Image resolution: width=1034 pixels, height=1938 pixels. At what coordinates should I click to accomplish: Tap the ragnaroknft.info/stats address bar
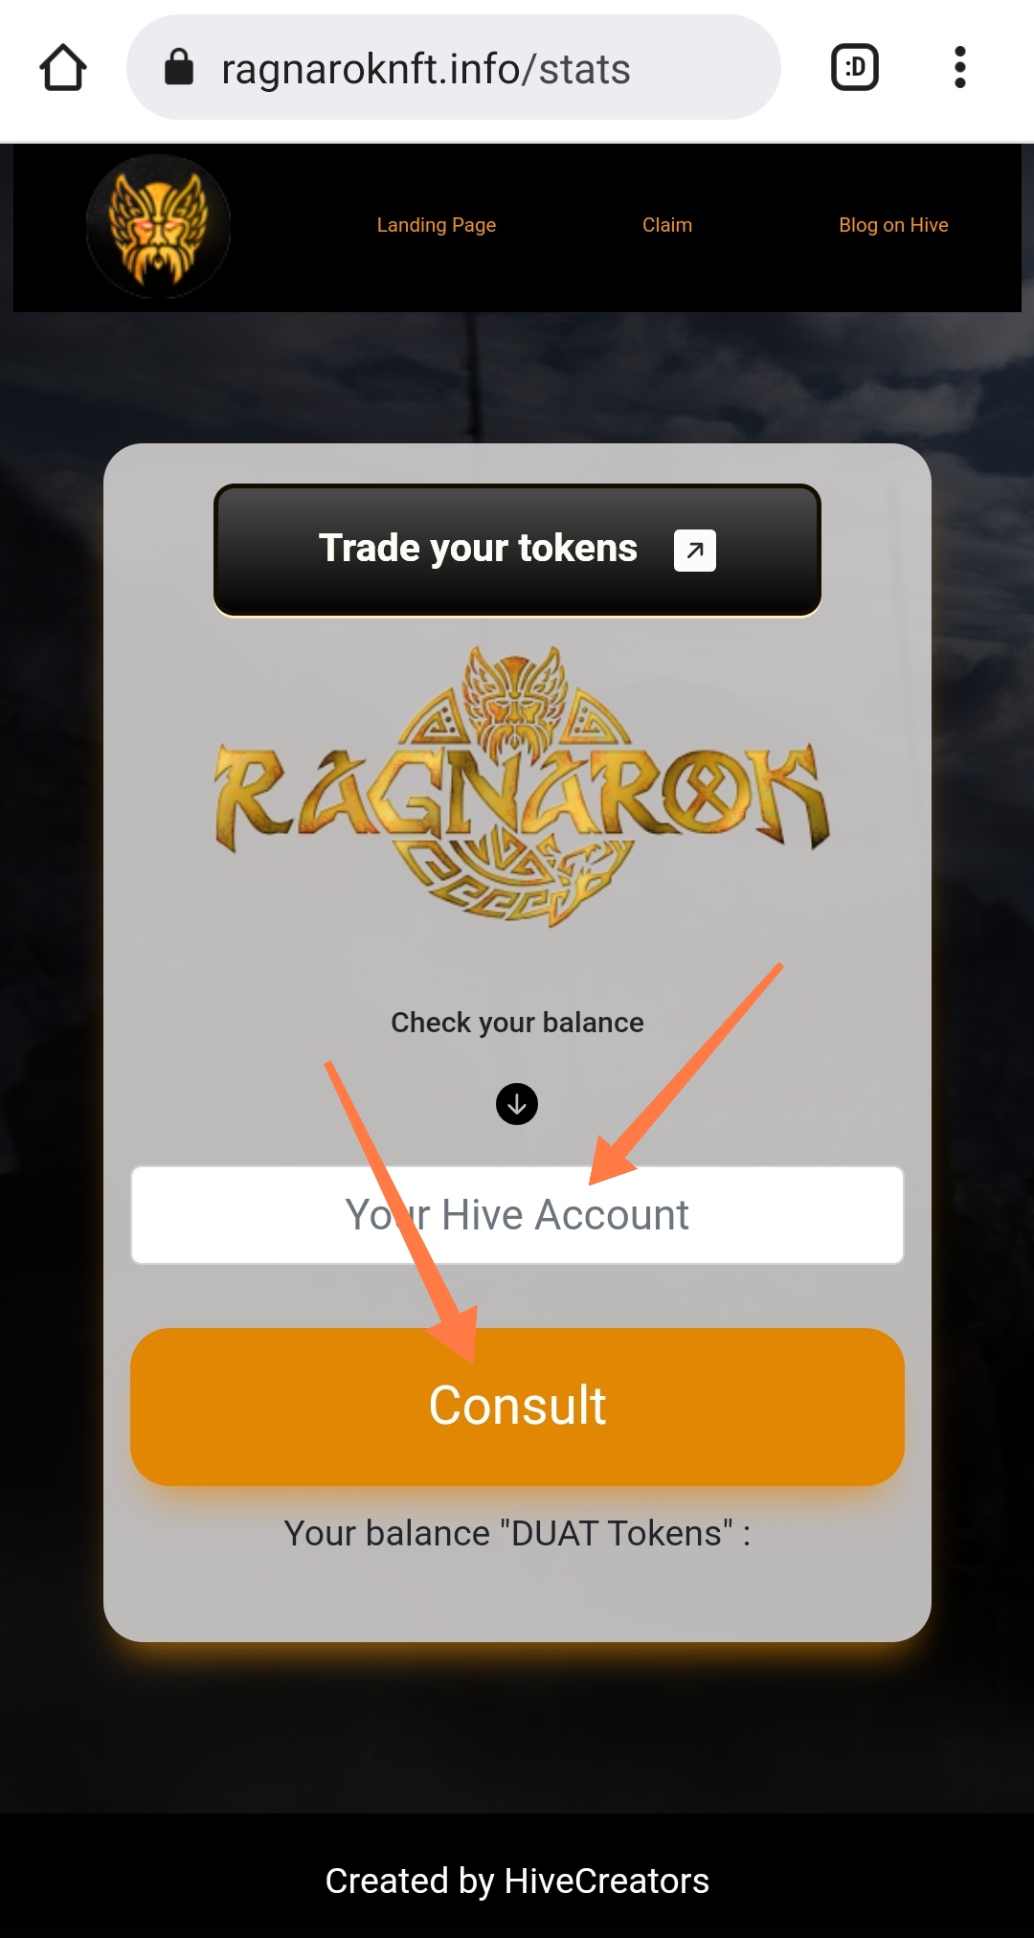pos(454,68)
